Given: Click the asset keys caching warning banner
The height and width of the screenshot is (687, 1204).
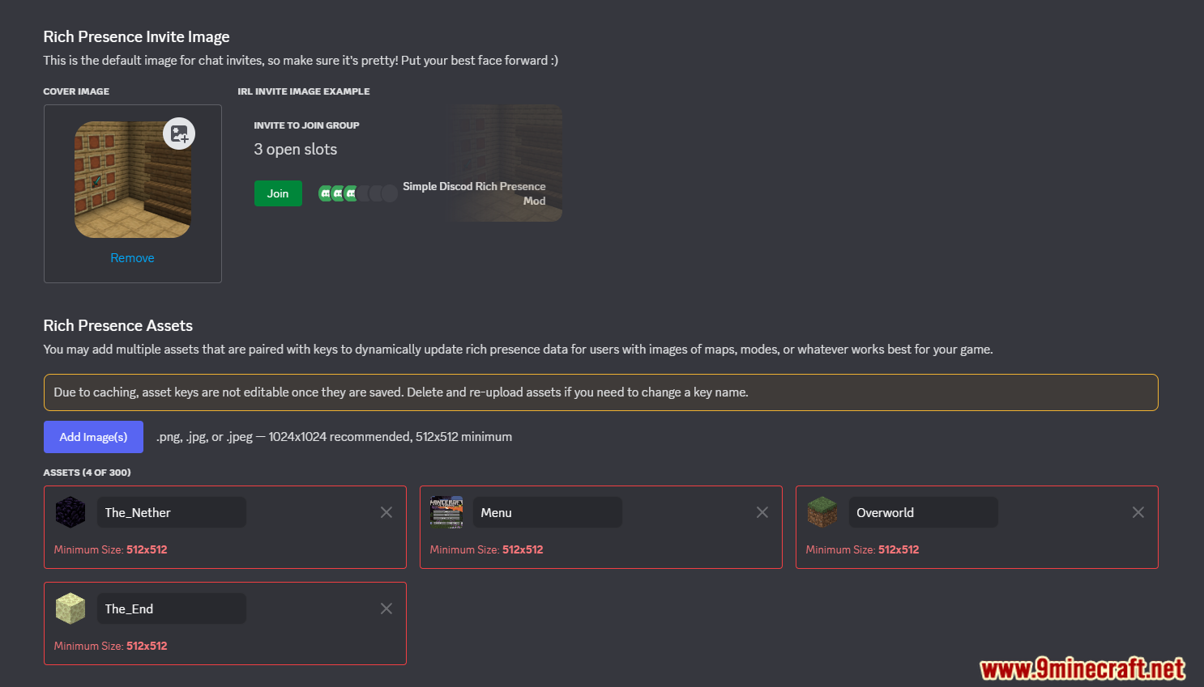Looking at the screenshot, I should [600, 392].
